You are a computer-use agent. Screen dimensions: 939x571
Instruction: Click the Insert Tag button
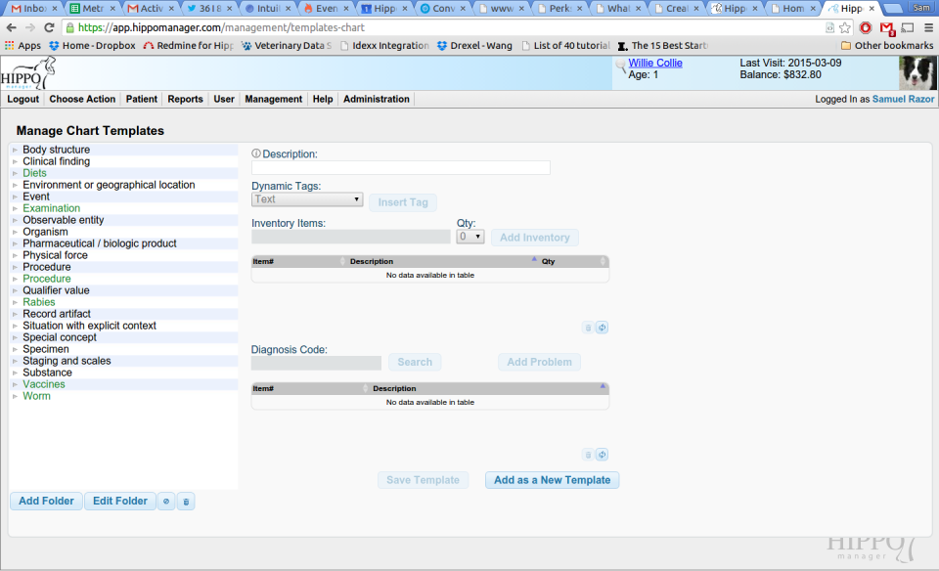coord(403,202)
